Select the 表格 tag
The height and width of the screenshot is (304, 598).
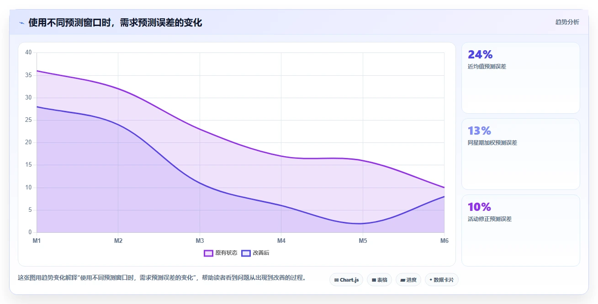(x=379, y=280)
